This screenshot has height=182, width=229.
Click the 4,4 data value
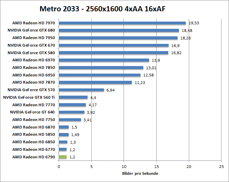pos(93,98)
